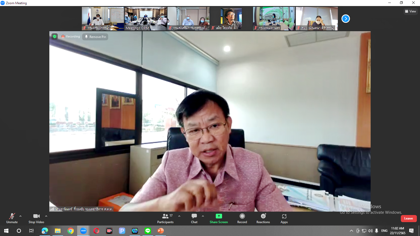The image size is (420, 236).
Task: Open LINE from the taskbar
Action: (148, 231)
